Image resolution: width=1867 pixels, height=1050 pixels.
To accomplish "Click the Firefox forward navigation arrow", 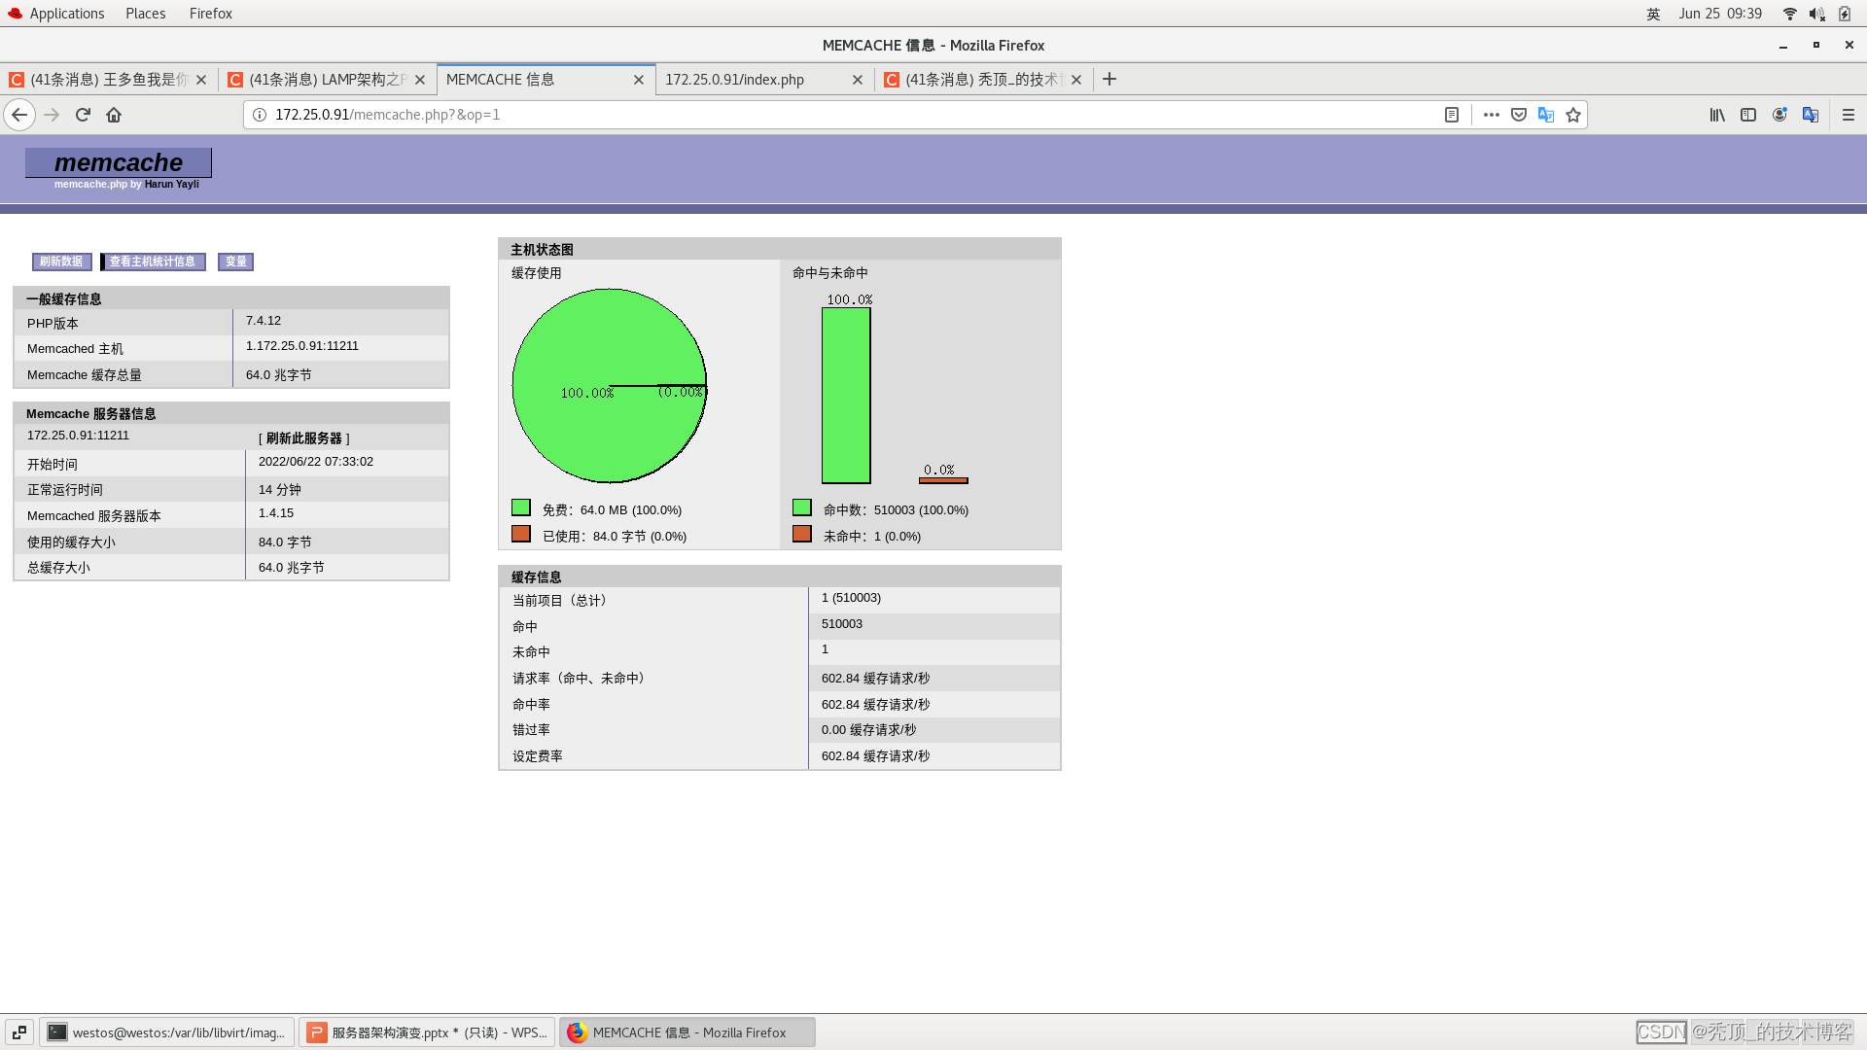I will click(x=50, y=114).
